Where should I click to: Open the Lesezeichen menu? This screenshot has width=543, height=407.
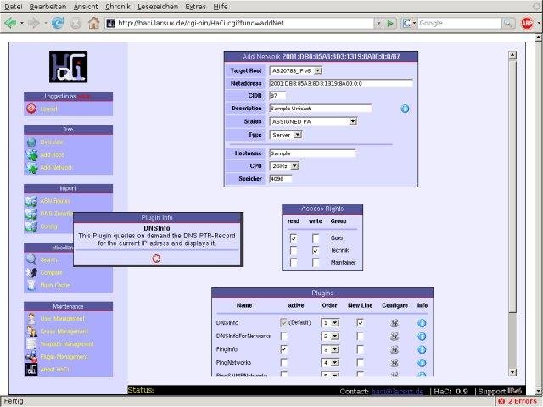[x=158, y=7]
